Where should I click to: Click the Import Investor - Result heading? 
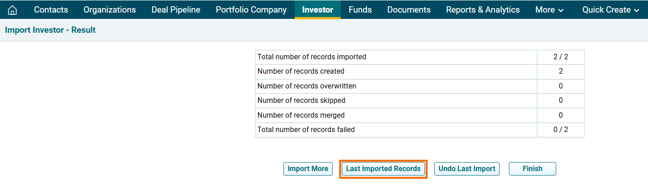50,30
